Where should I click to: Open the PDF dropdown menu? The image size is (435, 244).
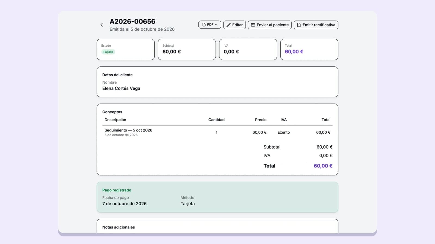[x=210, y=25]
